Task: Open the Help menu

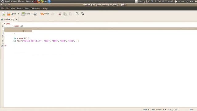Action: [x=45, y=8]
